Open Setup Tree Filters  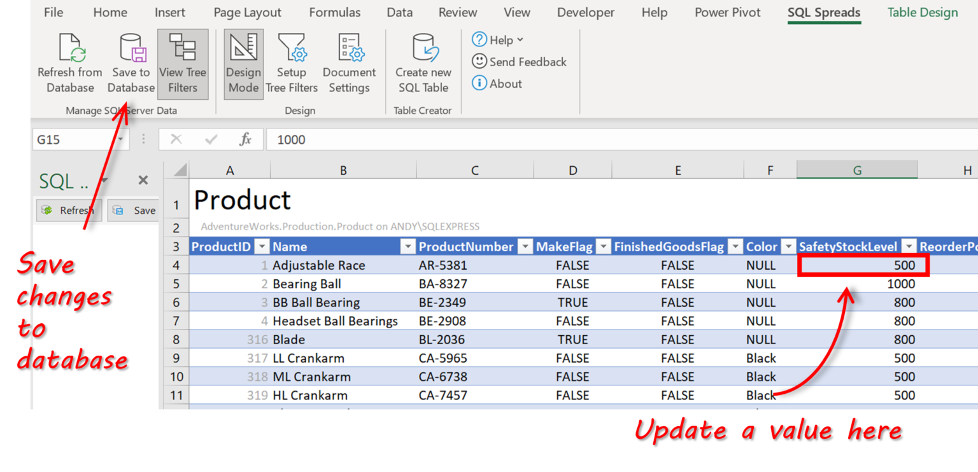pos(292,62)
